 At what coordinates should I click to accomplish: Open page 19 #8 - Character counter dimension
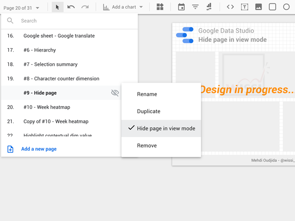point(69,79)
